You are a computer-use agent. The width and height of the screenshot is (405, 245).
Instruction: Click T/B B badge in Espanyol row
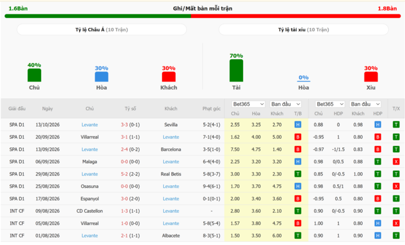point(298,199)
